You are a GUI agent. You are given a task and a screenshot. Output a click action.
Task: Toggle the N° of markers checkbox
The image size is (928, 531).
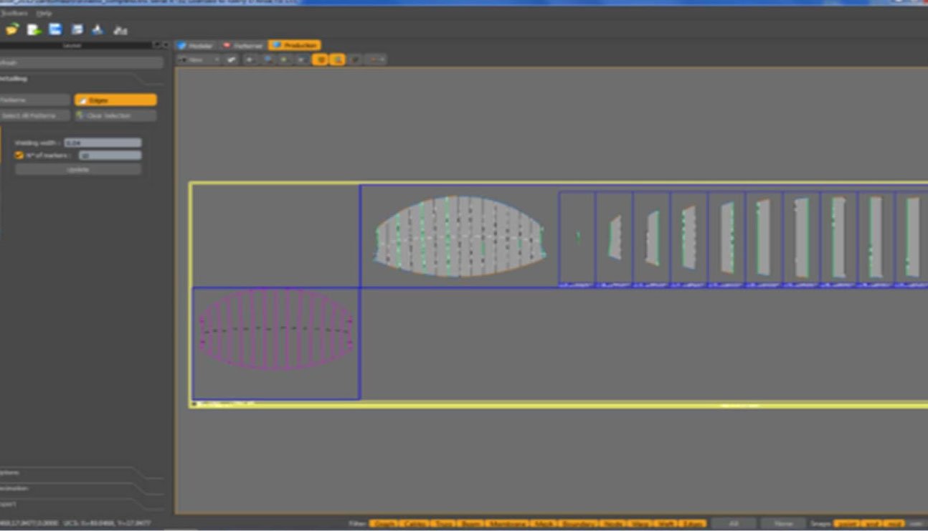(x=20, y=155)
